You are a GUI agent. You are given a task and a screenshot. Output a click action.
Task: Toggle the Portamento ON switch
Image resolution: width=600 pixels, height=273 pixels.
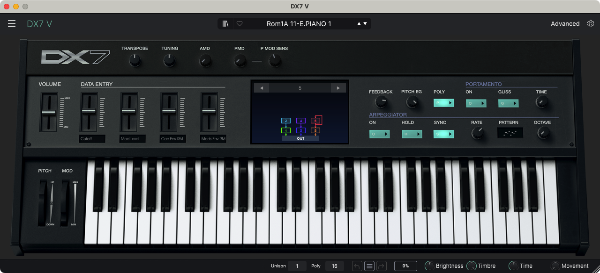pyautogui.click(x=476, y=103)
